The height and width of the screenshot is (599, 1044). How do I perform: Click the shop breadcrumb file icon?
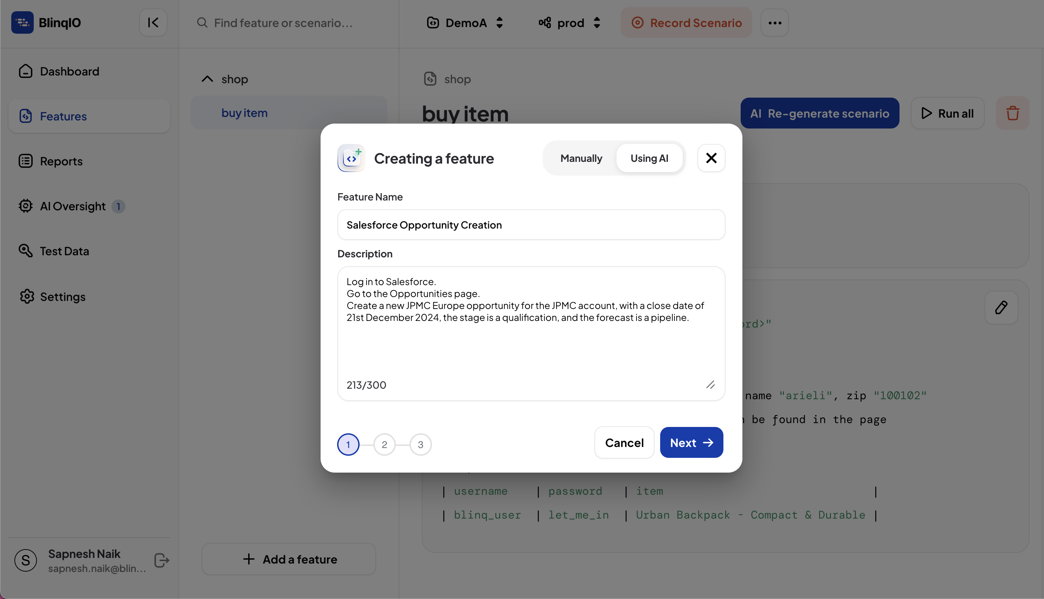click(x=430, y=79)
